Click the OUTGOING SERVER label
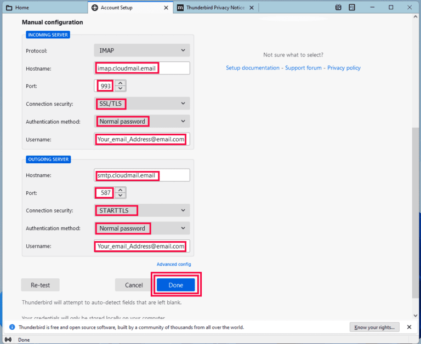The image size is (421, 344). 48,159
